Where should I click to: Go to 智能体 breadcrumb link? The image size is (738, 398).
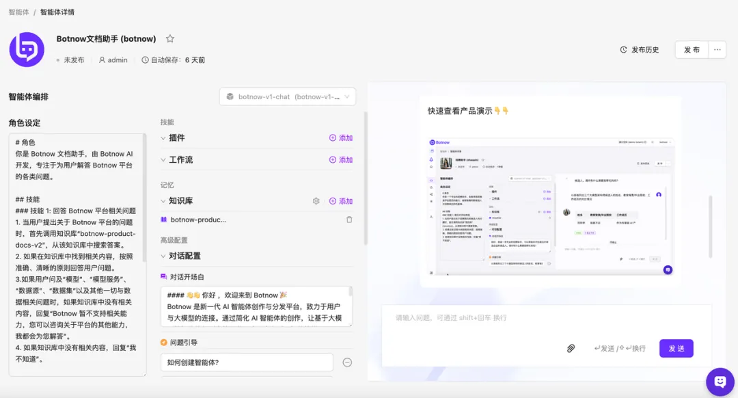pos(19,12)
